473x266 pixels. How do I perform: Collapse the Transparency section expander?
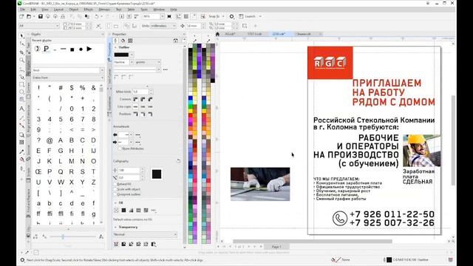[115, 227]
